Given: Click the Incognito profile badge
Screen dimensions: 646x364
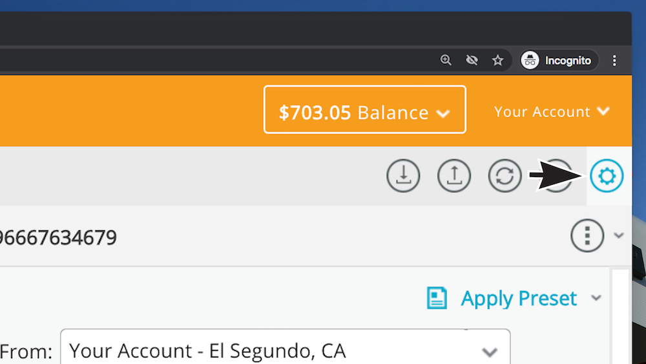Looking at the screenshot, I should (x=558, y=61).
